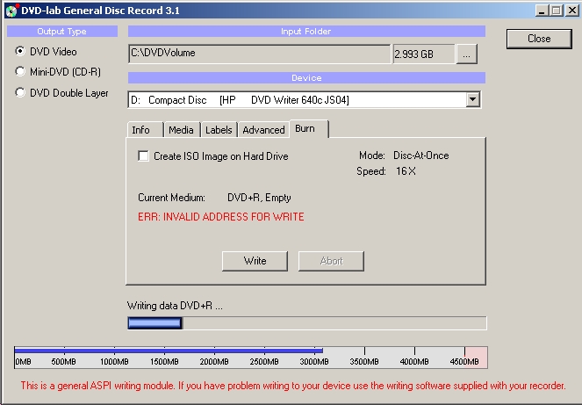Minimize the DVD-lab Disc Record window
Viewport: 582px width, 405px height.
(542, 11)
